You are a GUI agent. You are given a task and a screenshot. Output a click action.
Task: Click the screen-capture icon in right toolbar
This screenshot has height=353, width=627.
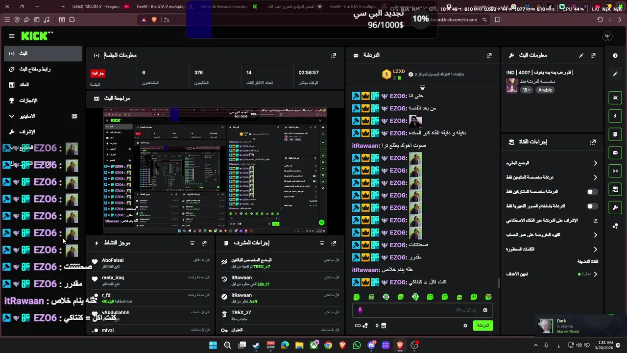[615, 98]
